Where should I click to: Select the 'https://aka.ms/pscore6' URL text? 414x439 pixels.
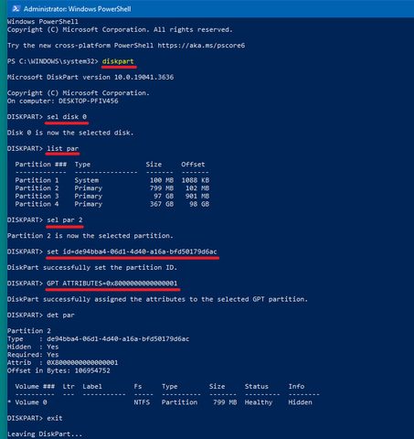click(x=201, y=46)
